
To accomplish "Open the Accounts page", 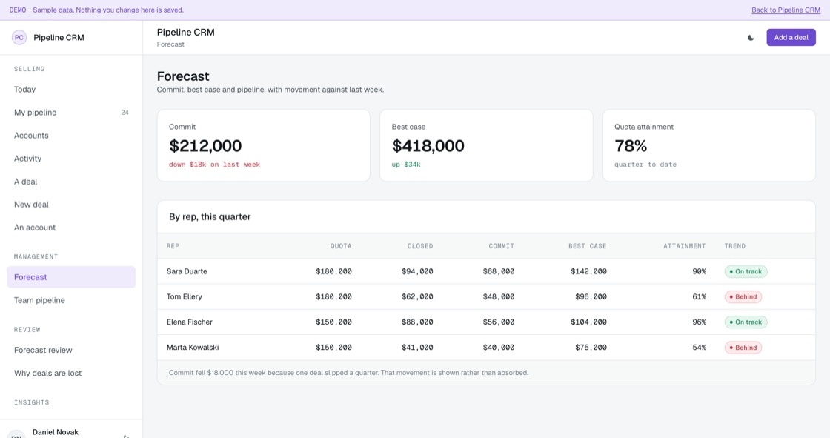I will coord(71,136).
